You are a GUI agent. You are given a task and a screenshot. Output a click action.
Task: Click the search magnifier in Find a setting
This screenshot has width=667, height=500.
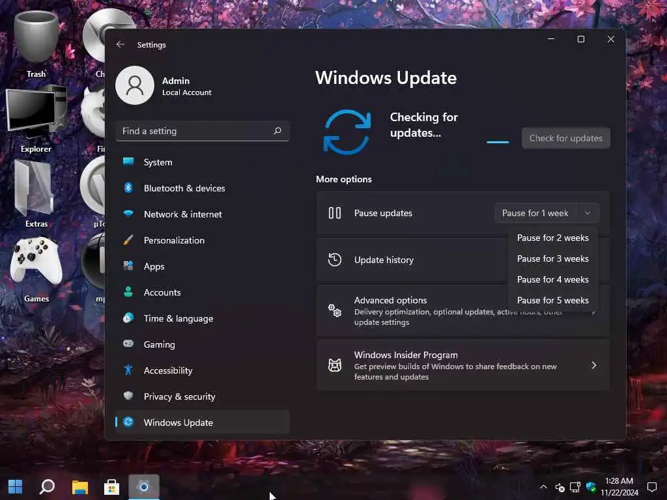[x=277, y=130]
